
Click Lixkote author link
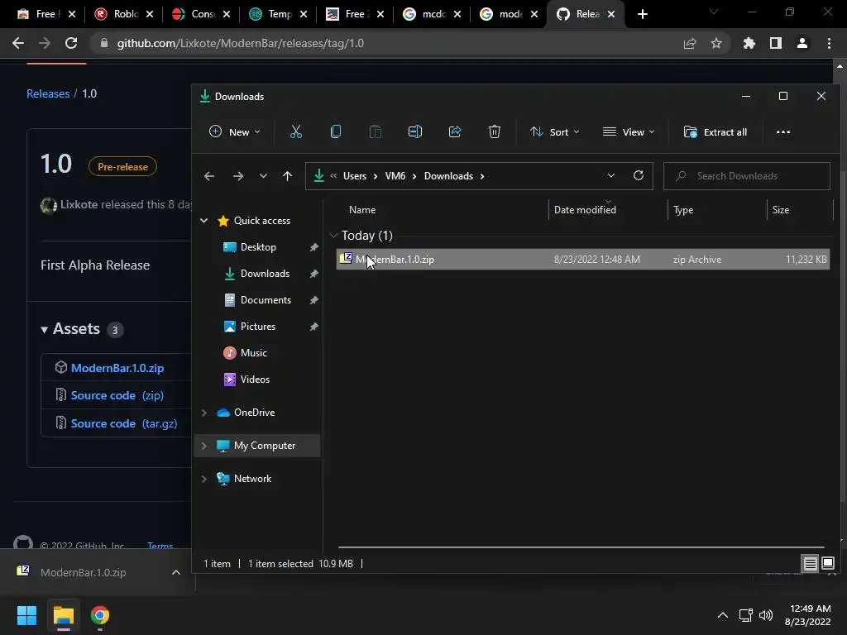coord(79,205)
